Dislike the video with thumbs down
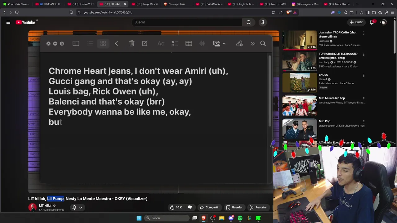This screenshot has height=223, width=397. pyautogui.click(x=190, y=208)
